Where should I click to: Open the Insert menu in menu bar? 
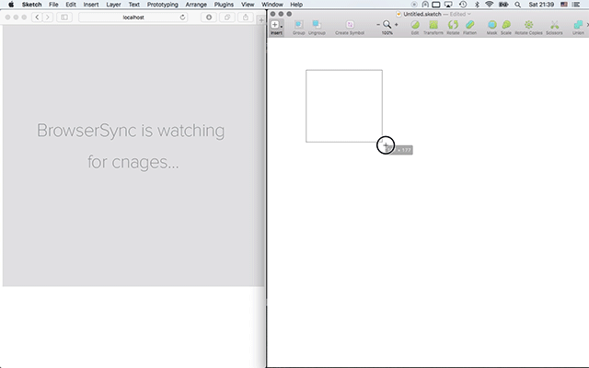(91, 5)
